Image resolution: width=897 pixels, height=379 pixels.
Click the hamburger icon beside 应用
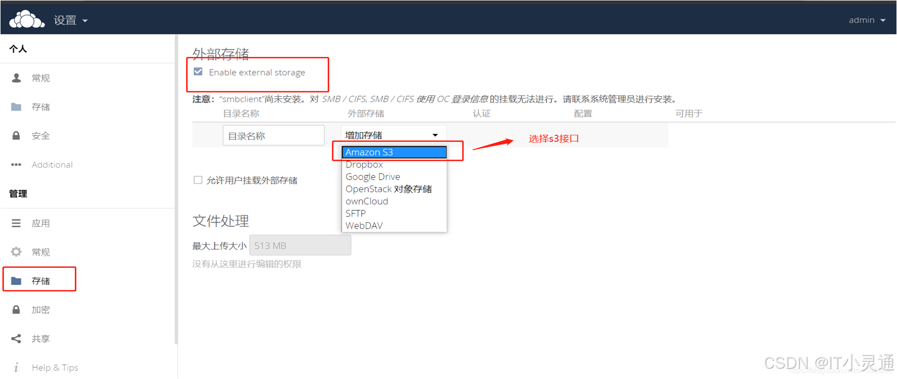click(x=17, y=223)
